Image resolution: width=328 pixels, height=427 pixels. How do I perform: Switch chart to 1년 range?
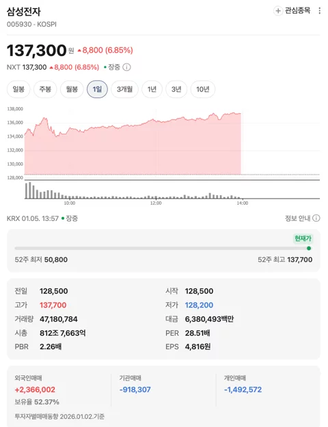tap(152, 89)
